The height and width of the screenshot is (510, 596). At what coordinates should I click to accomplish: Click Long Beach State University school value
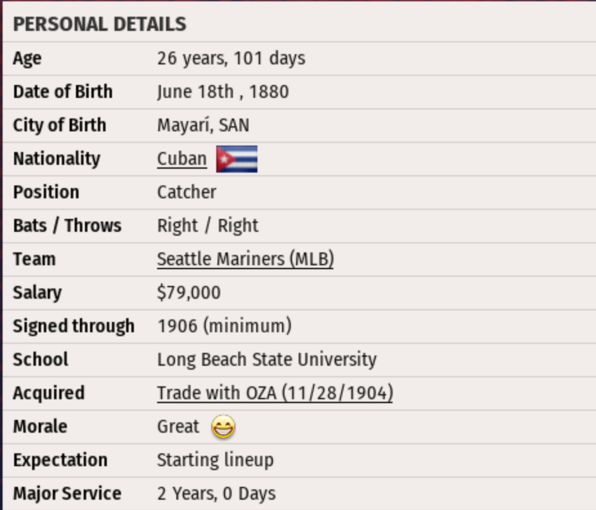coord(266,360)
